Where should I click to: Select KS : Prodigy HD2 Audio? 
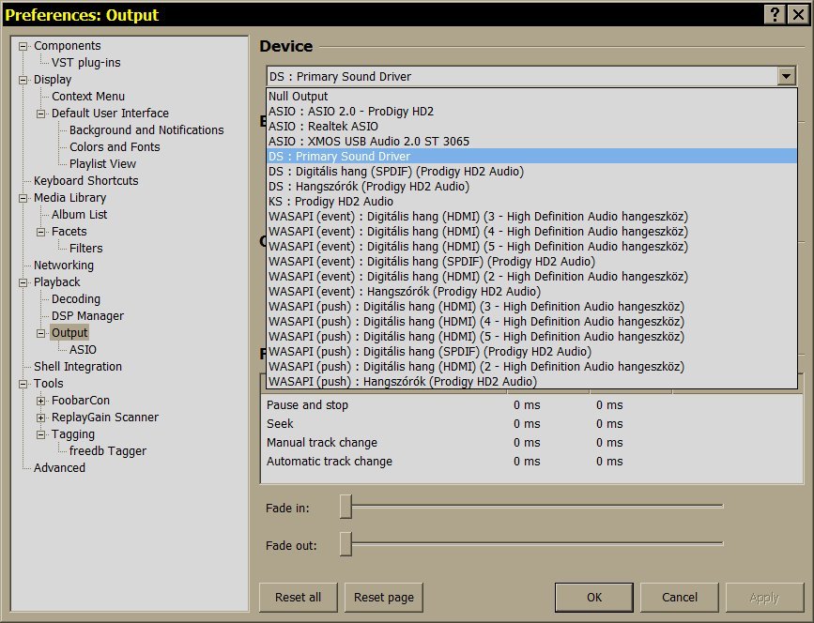coord(330,202)
